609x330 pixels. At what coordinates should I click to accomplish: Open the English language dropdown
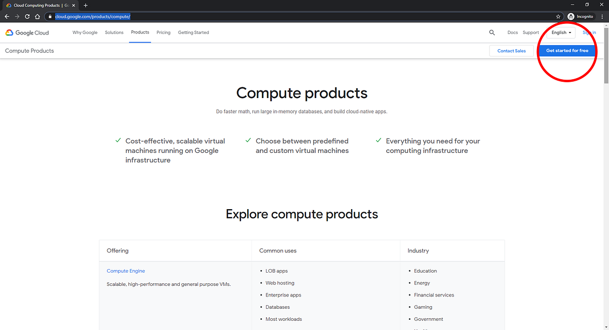560,32
